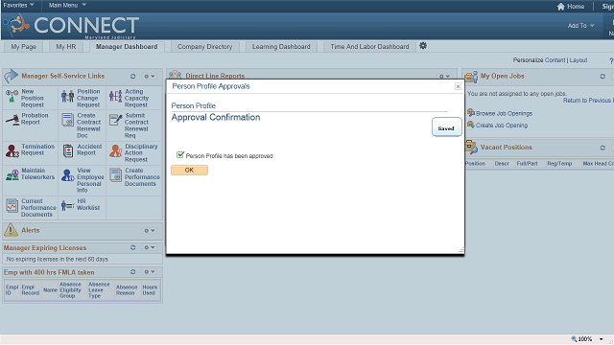Open the Termination Request icon
Screen dimensions: 614x345
[x=12, y=150]
